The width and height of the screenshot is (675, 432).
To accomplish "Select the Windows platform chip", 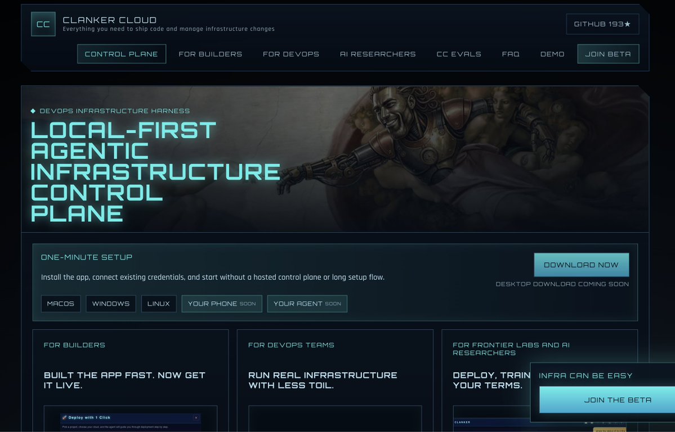I will (111, 303).
